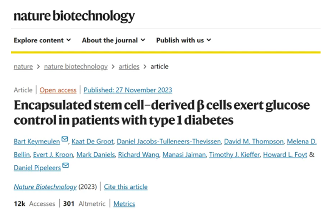Open nature biotechnology breadcrumb link
This screenshot has height=211, width=327.
pos(76,66)
